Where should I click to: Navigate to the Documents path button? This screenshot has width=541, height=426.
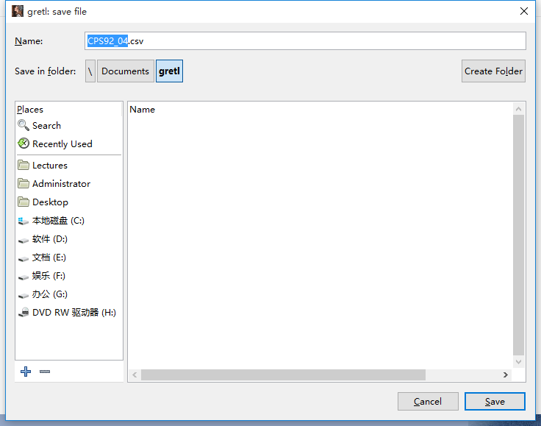click(125, 71)
